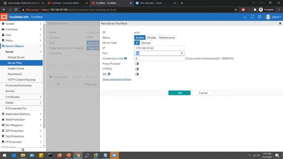The image size is (283, 159).
Task: Bookmark this page star icon
Action: [x=236, y=10]
